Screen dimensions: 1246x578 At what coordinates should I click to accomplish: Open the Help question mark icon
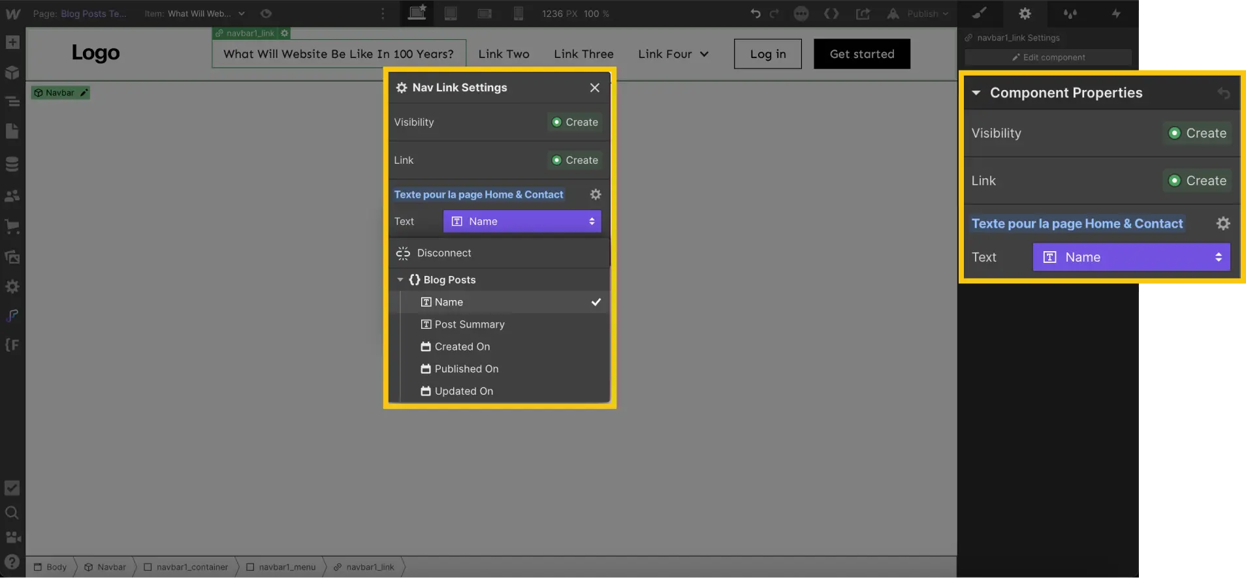[12, 562]
